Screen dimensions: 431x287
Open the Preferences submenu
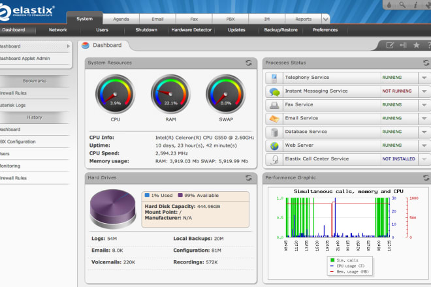(x=325, y=30)
